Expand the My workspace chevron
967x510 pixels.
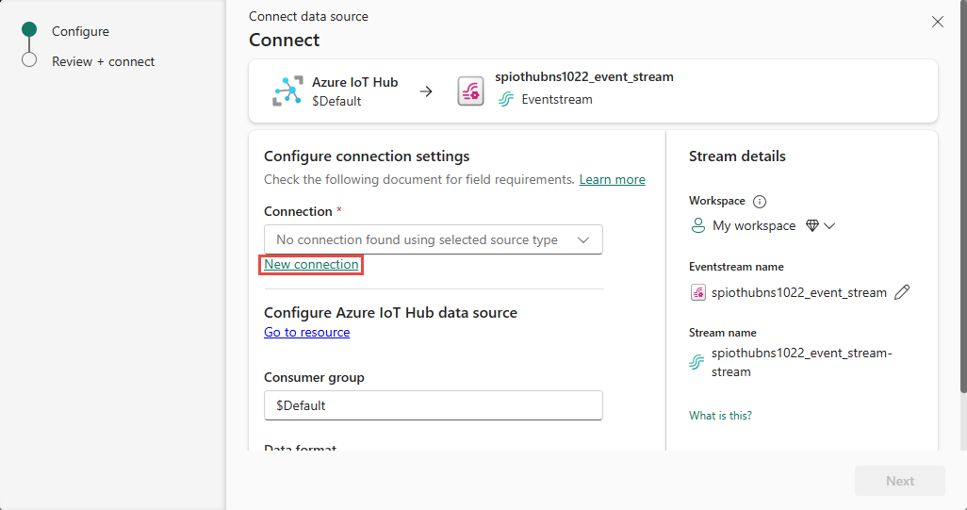point(830,225)
